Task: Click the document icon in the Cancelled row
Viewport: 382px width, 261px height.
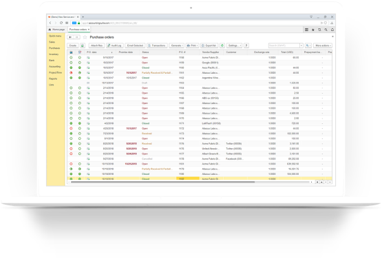Action: [x=88, y=159]
